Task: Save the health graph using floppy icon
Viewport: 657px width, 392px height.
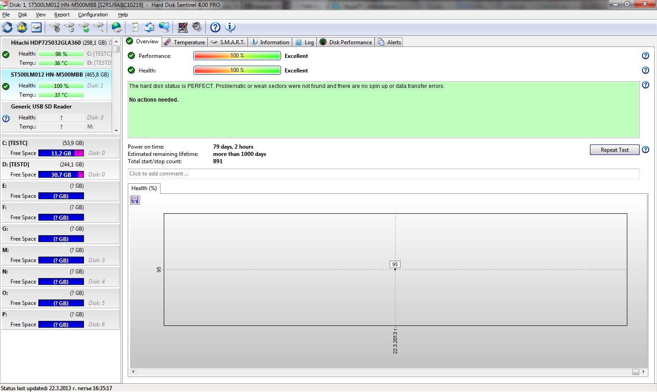Action: point(135,200)
